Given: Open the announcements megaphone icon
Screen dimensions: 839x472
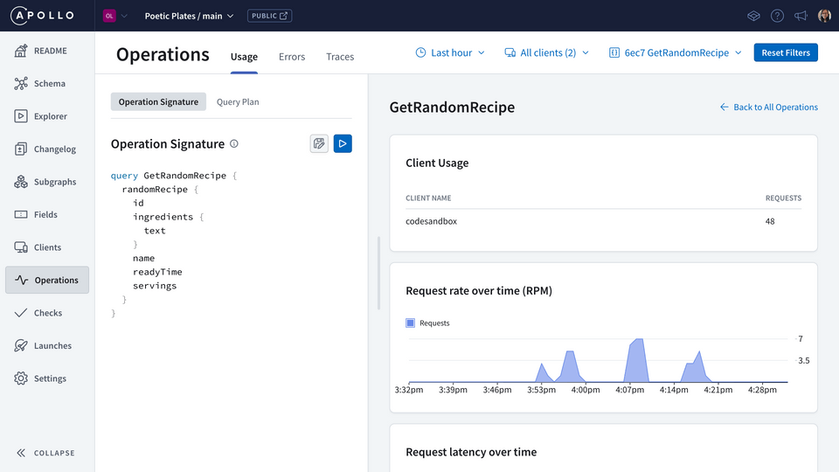Looking at the screenshot, I should 801,16.
